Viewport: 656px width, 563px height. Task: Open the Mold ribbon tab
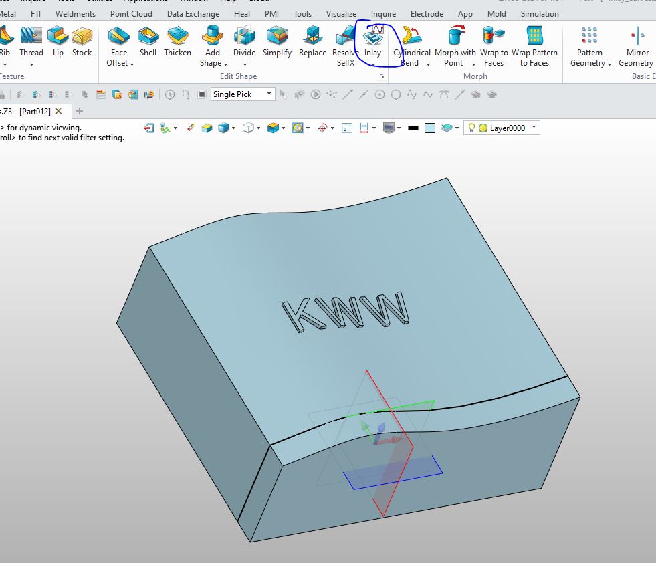(497, 14)
